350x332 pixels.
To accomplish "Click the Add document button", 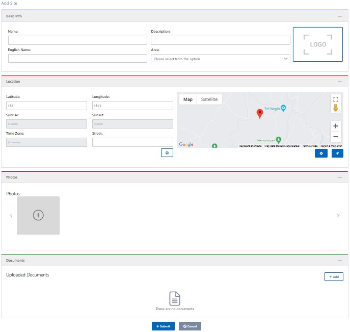I will click(334, 277).
